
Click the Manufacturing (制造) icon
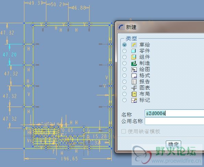[134, 63]
